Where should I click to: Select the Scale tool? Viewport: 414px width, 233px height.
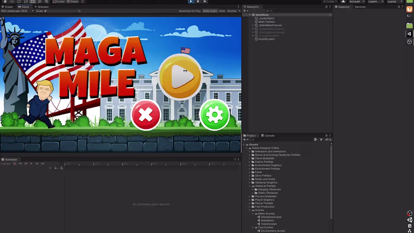click(25, 2)
